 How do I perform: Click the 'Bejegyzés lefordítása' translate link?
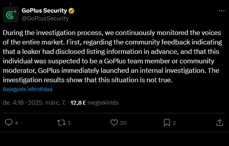(28, 89)
